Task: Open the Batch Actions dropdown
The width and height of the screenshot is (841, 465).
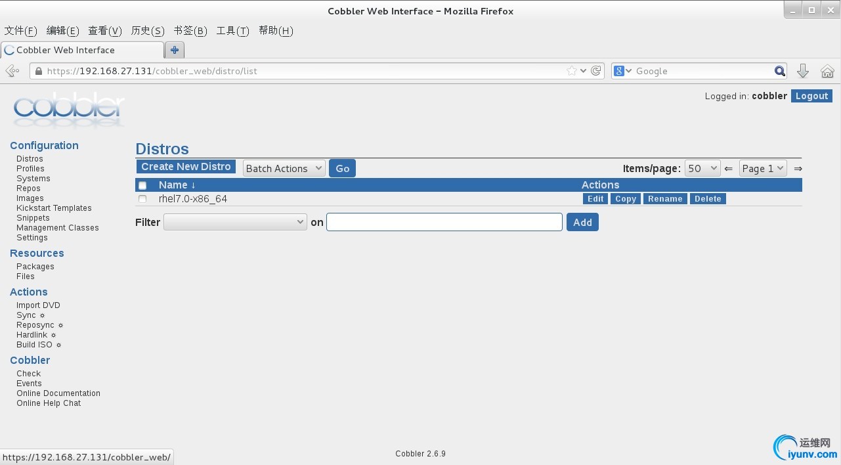Action: tap(284, 169)
